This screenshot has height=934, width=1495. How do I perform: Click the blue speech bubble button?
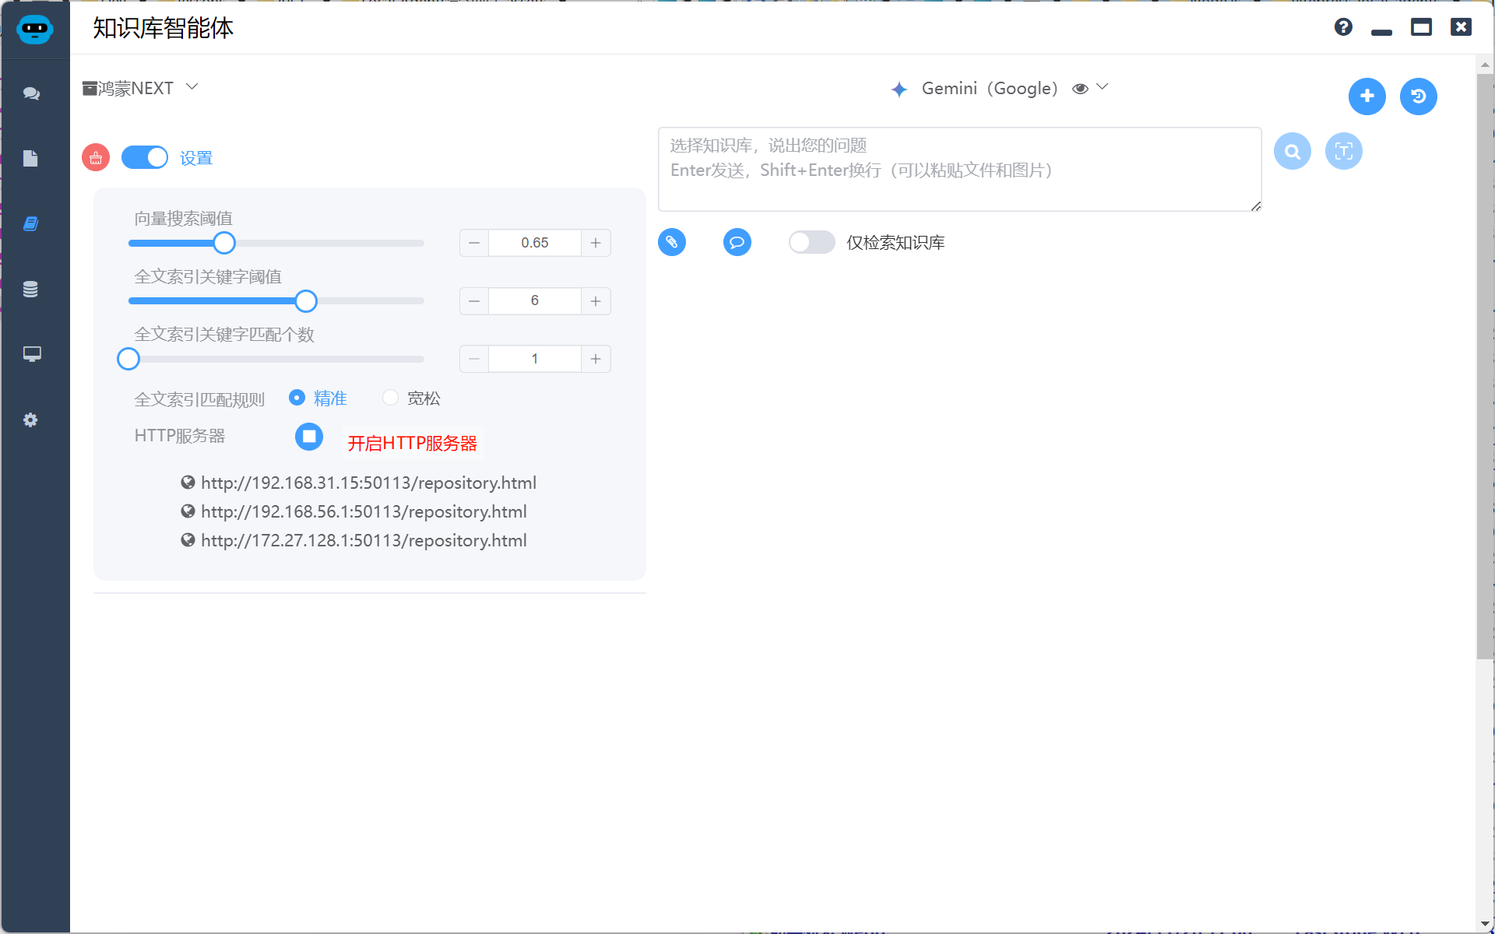click(x=737, y=242)
